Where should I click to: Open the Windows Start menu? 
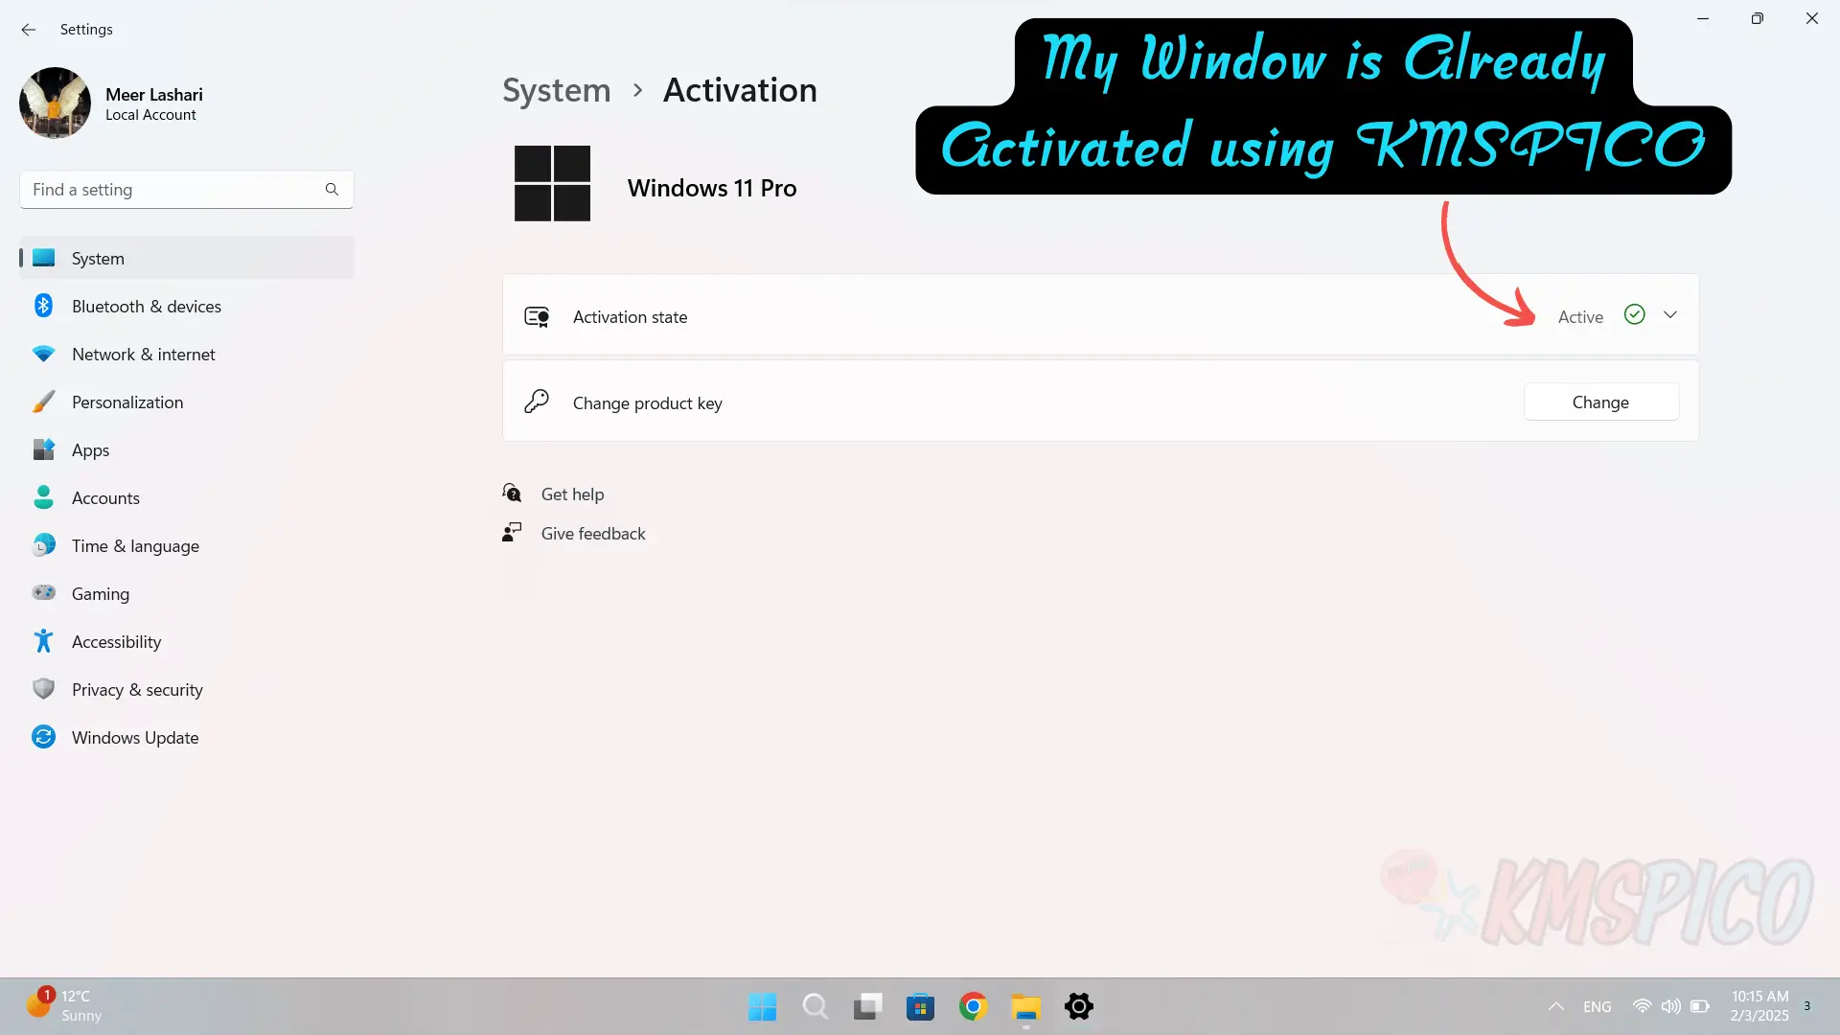point(763,1006)
